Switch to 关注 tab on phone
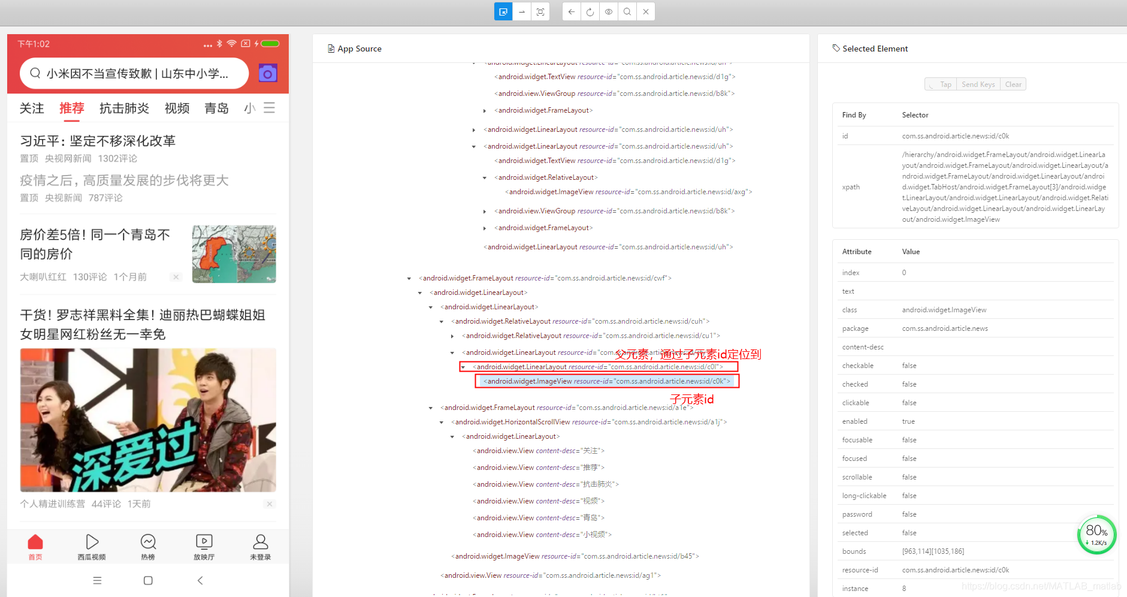The image size is (1127, 597). pos(32,108)
